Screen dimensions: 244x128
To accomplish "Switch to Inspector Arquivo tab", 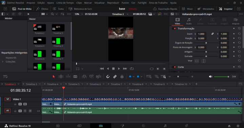I will tap(236, 21).
